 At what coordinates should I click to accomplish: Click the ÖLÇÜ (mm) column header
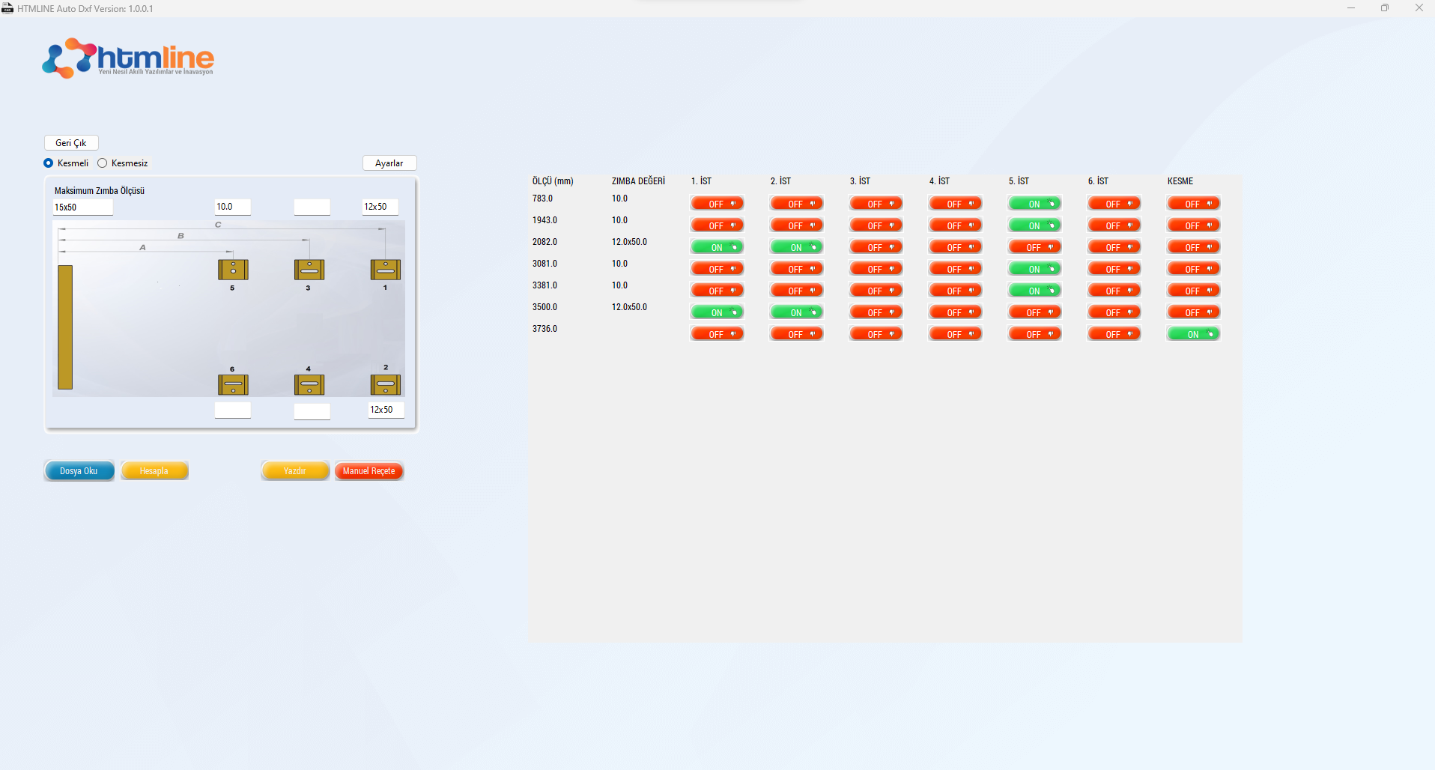553,181
